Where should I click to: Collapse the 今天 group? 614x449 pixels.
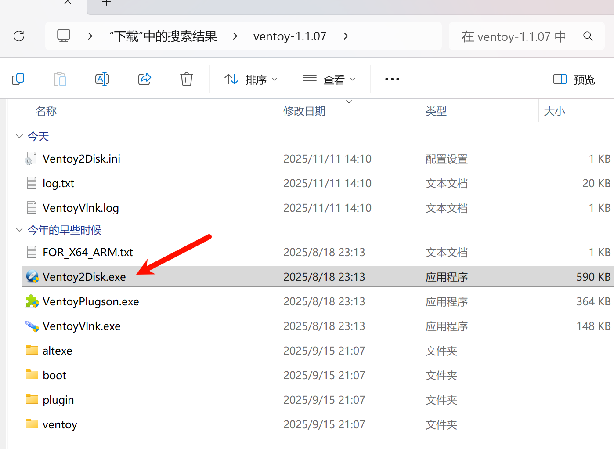pos(19,136)
